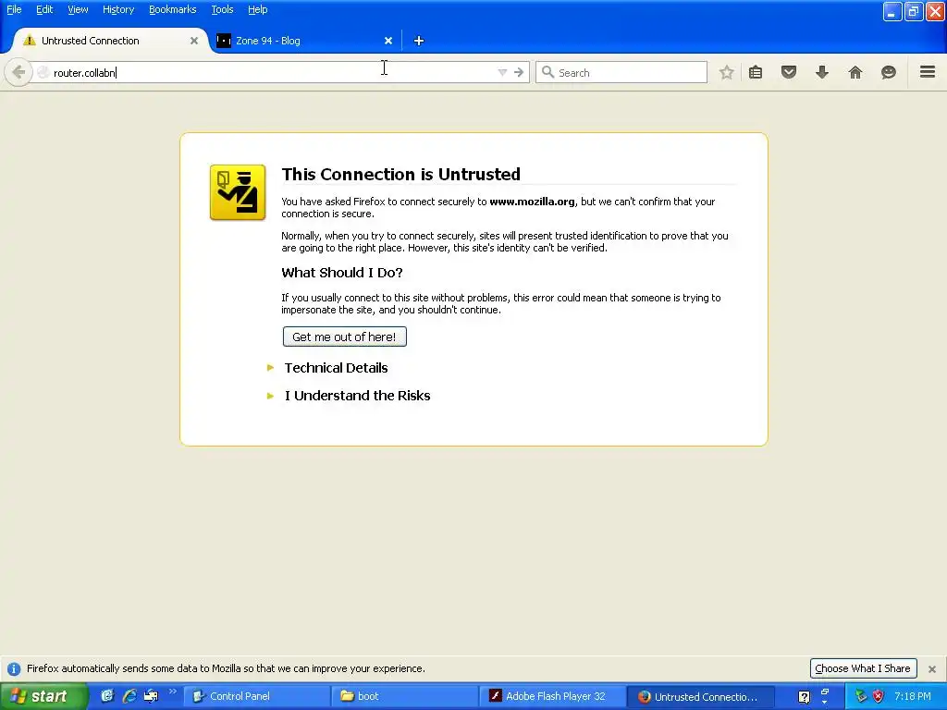This screenshot has width=947, height=710.
Task: Switch to Adobe Flash Player 32 taskbar item
Action: click(553, 696)
